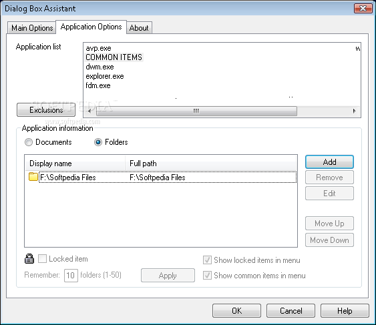The width and height of the screenshot is (376, 325).
Task: Click the Cancel button
Action: click(x=291, y=310)
